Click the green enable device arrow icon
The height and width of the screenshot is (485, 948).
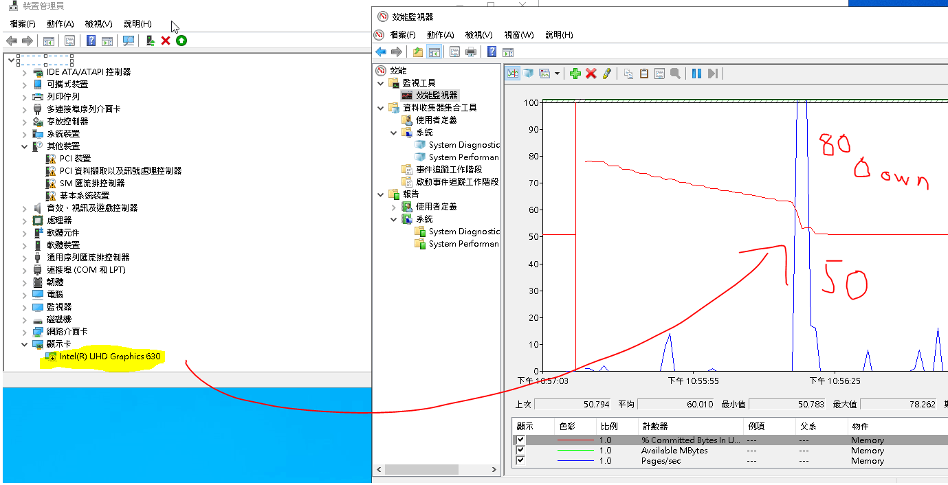point(181,41)
